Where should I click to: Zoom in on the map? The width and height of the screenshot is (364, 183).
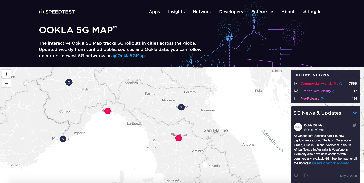point(6,74)
